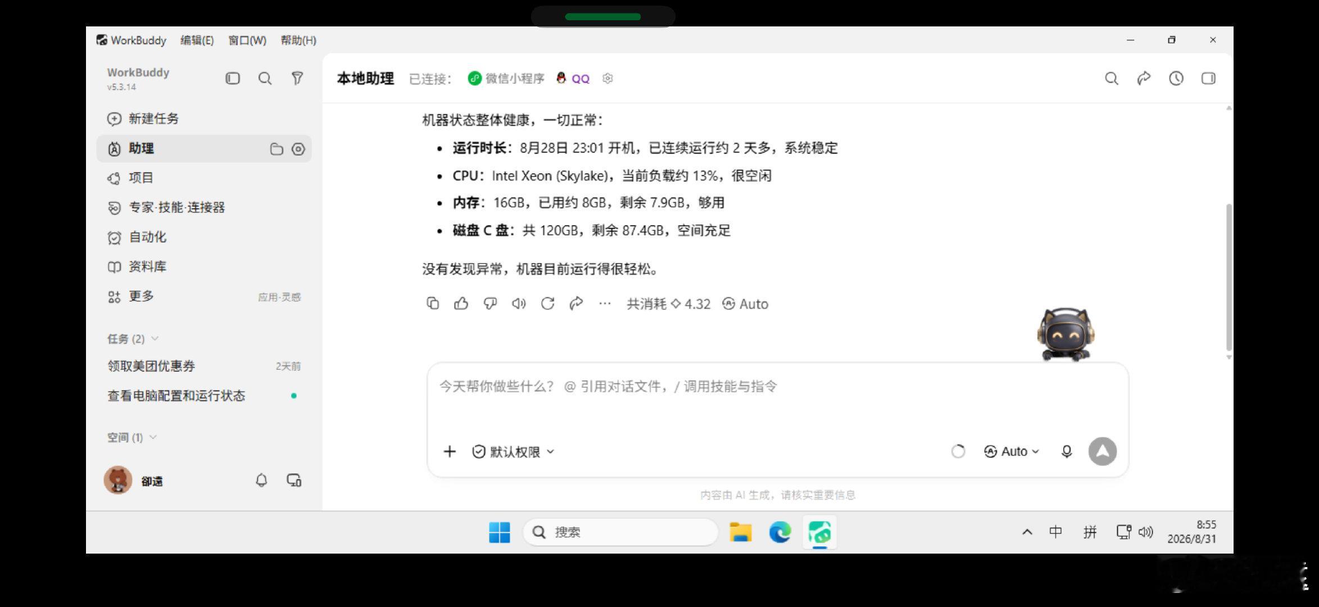Open conversation history clock icon
This screenshot has width=1319, height=607.
coord(1176,78)
